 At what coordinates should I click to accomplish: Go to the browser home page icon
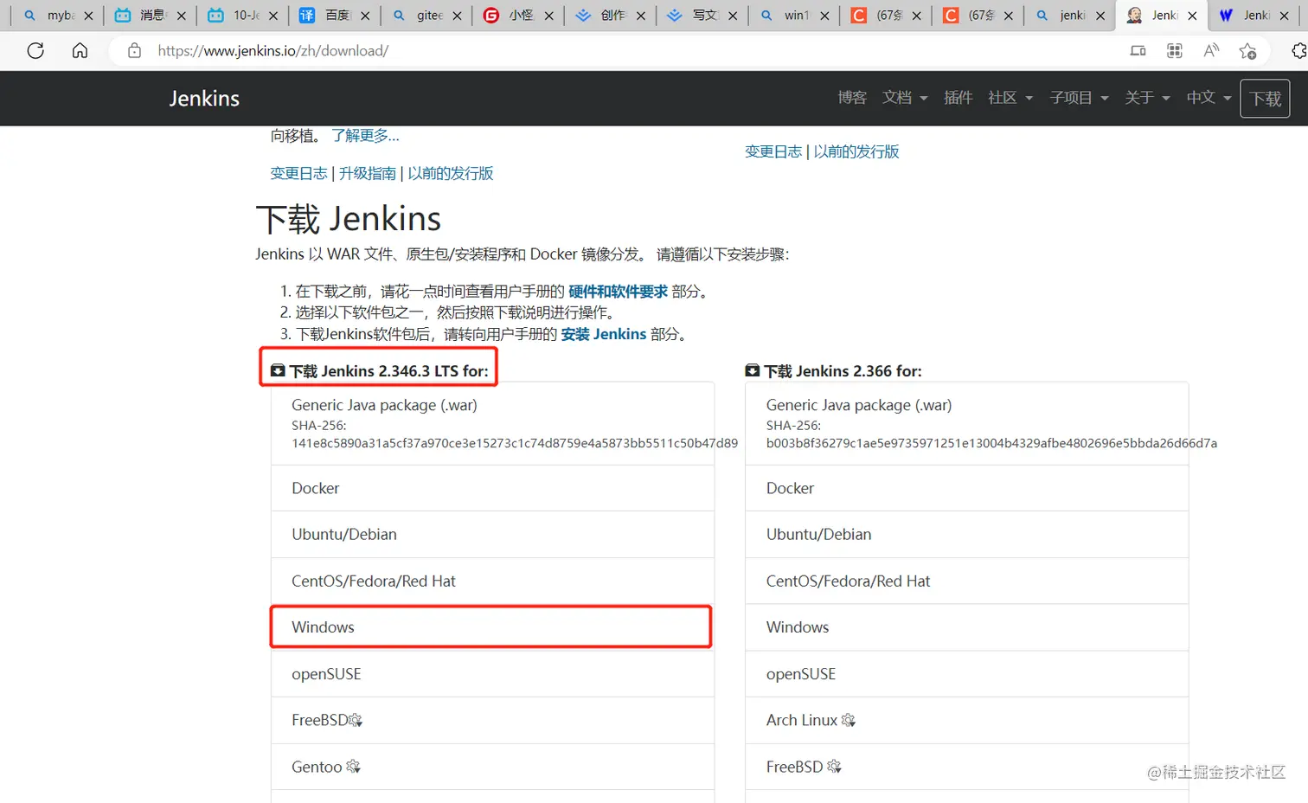point(80,51)
